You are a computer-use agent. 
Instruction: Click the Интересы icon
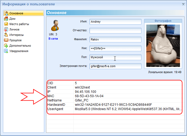6,35
